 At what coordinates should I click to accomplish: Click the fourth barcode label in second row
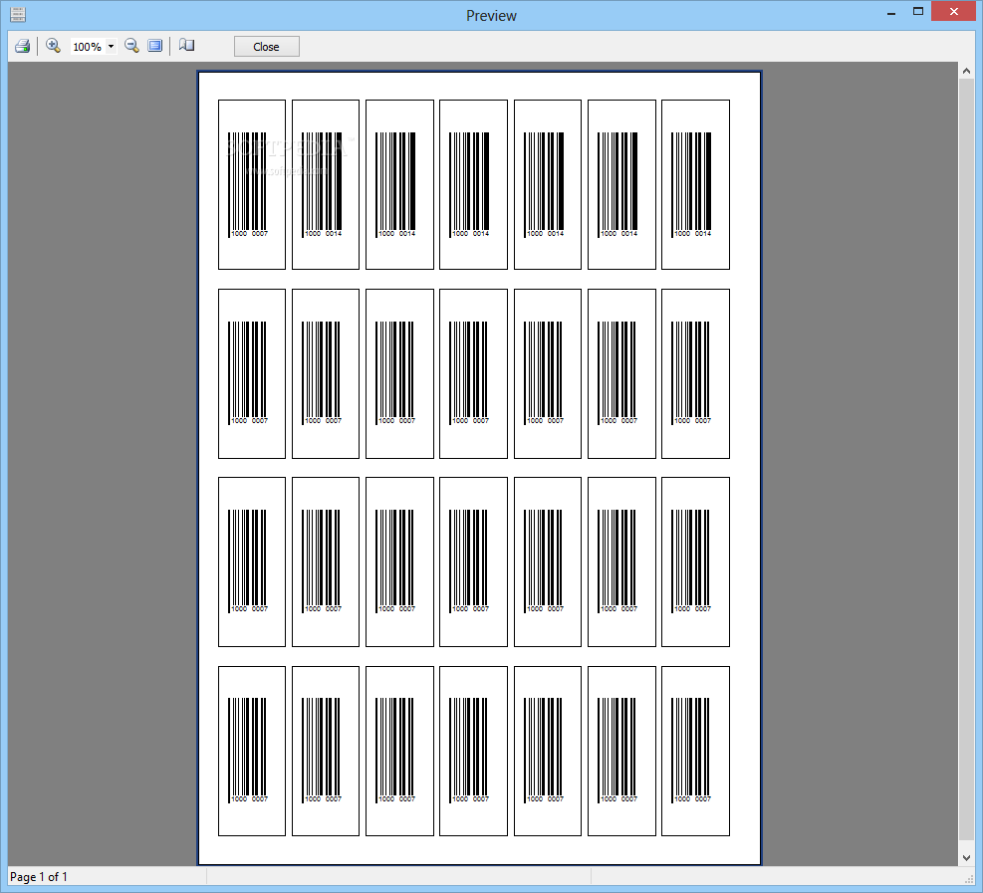[x=473, y=373]
